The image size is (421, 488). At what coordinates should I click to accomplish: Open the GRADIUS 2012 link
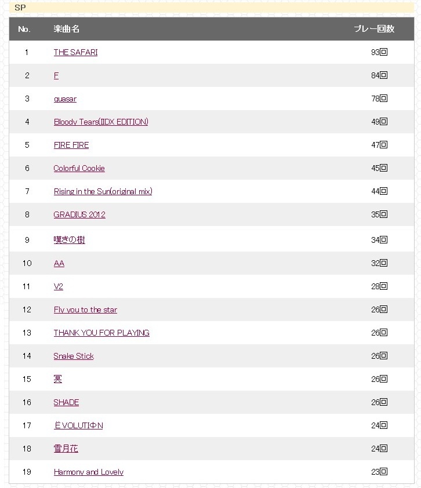click(79, 215)
